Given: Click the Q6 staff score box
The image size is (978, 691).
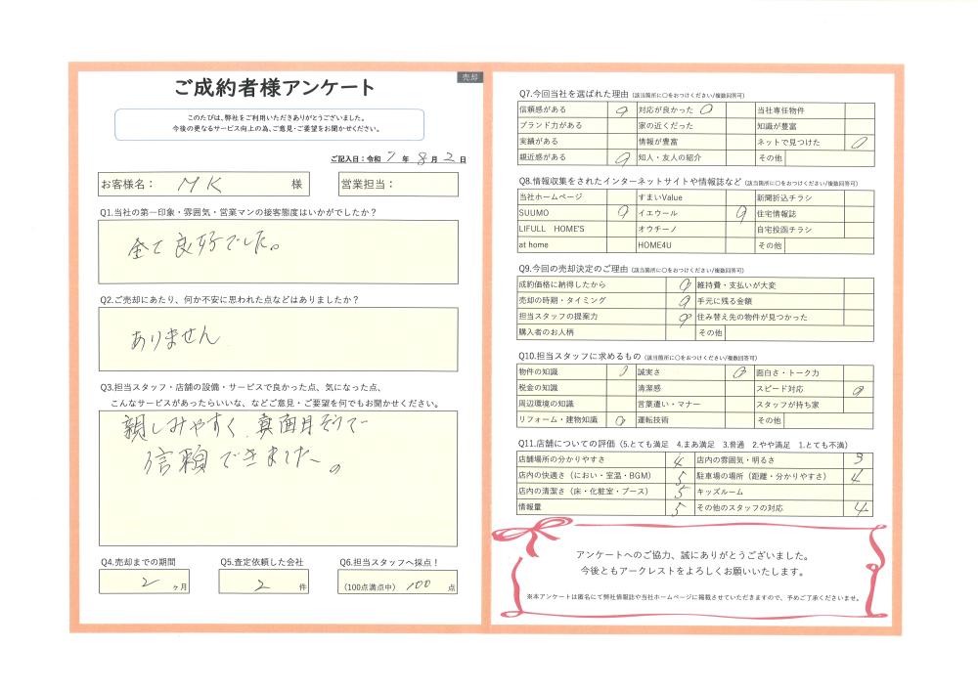Looking at the screenshot, I should click(398, 583).
